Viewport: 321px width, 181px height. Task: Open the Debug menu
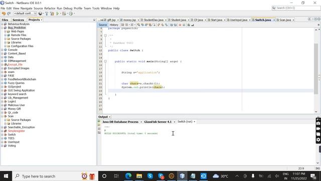(68, 9)
